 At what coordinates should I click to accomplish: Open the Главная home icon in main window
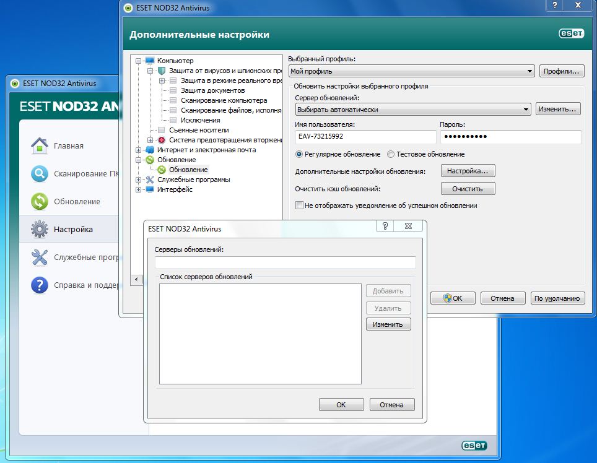40,145
